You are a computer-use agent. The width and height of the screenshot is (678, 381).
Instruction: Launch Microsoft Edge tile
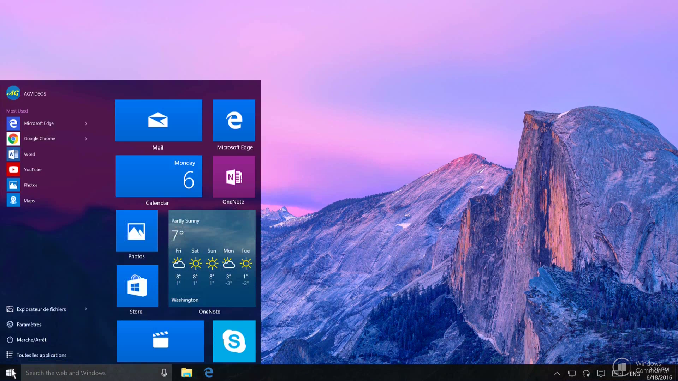(234, 125)
